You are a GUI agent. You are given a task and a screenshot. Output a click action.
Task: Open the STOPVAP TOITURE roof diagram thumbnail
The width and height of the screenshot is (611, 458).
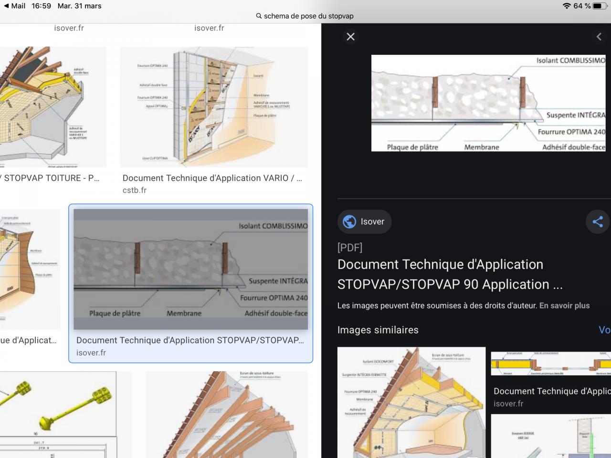[53, 107]
